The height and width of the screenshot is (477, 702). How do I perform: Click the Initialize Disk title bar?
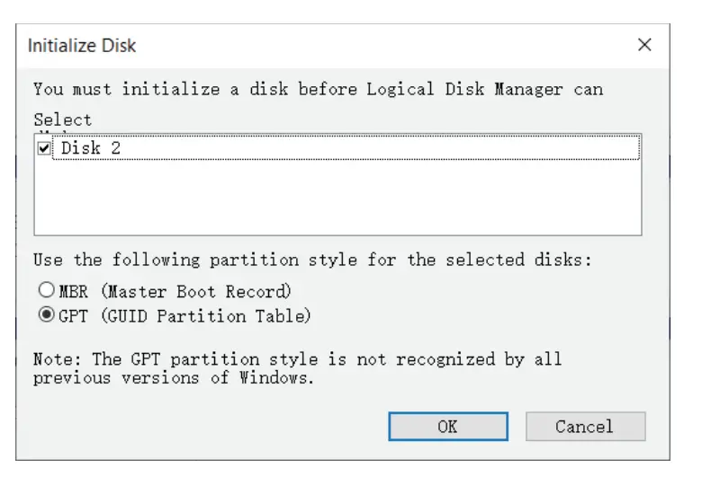[270, 45]
